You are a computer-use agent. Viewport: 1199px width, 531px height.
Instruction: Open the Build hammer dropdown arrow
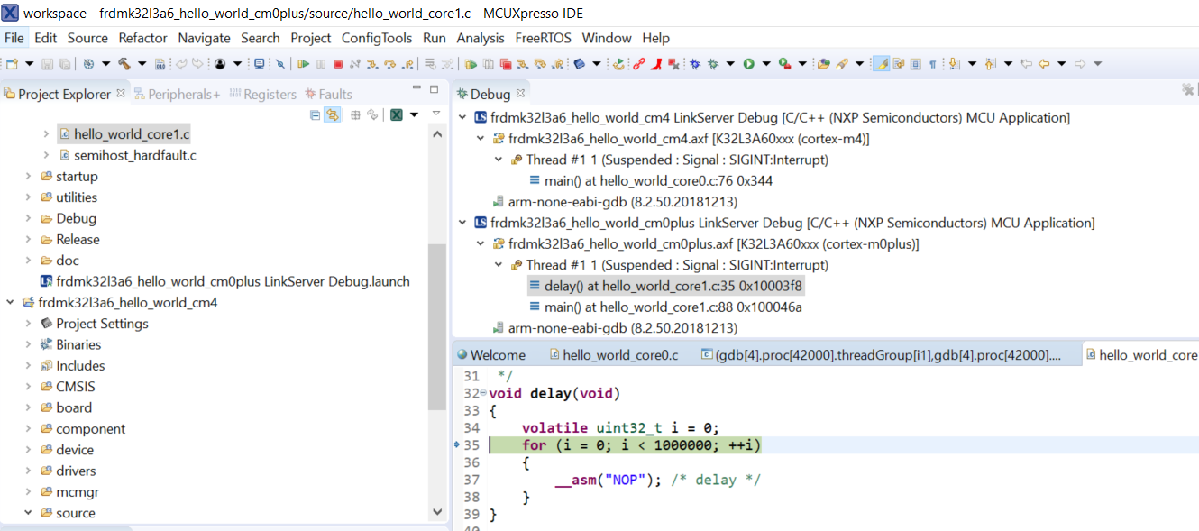point(142,64)
